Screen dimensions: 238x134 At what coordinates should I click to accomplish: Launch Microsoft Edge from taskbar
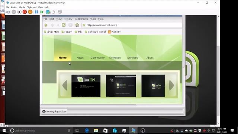point(87,131)
